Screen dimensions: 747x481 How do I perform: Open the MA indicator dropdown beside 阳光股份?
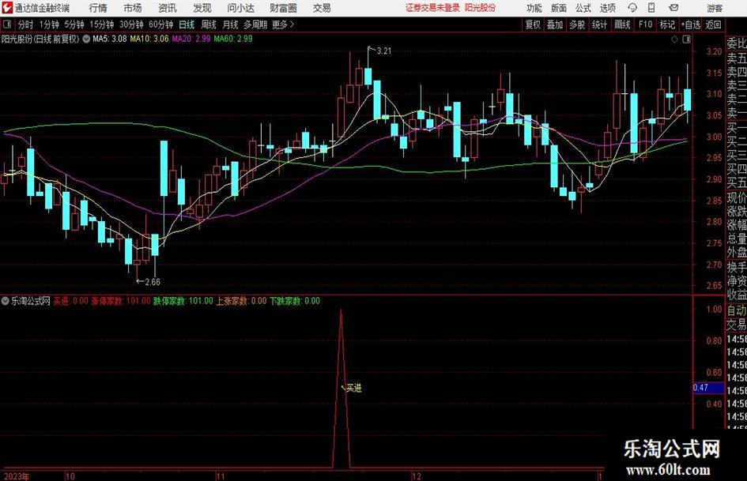point(86,39)
